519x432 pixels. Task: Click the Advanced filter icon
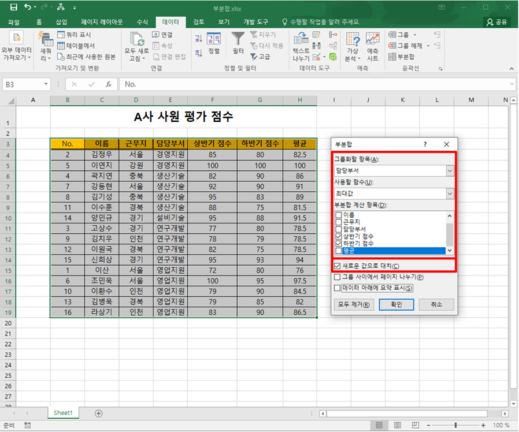pyautogui.click(x=254, y=57)
